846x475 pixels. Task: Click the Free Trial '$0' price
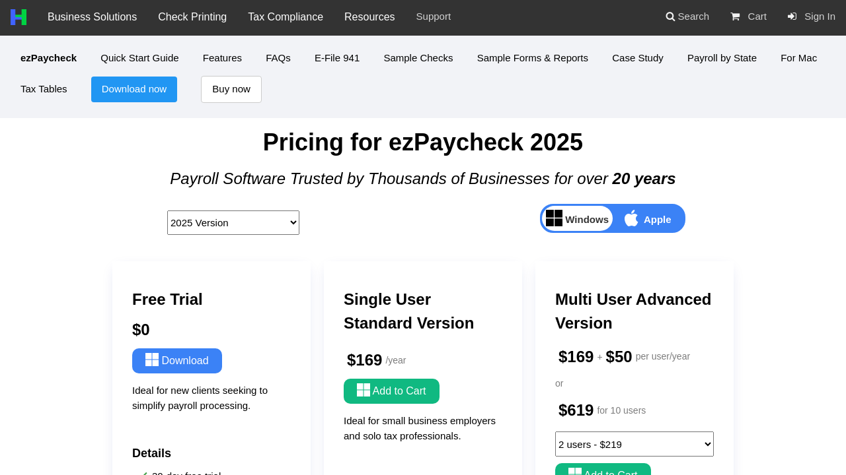tap(141, 330)
